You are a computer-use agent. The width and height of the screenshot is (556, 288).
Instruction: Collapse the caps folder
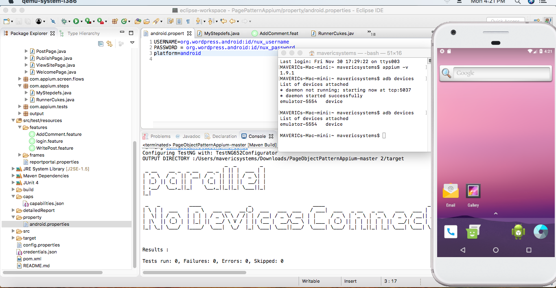click(13, 196)
